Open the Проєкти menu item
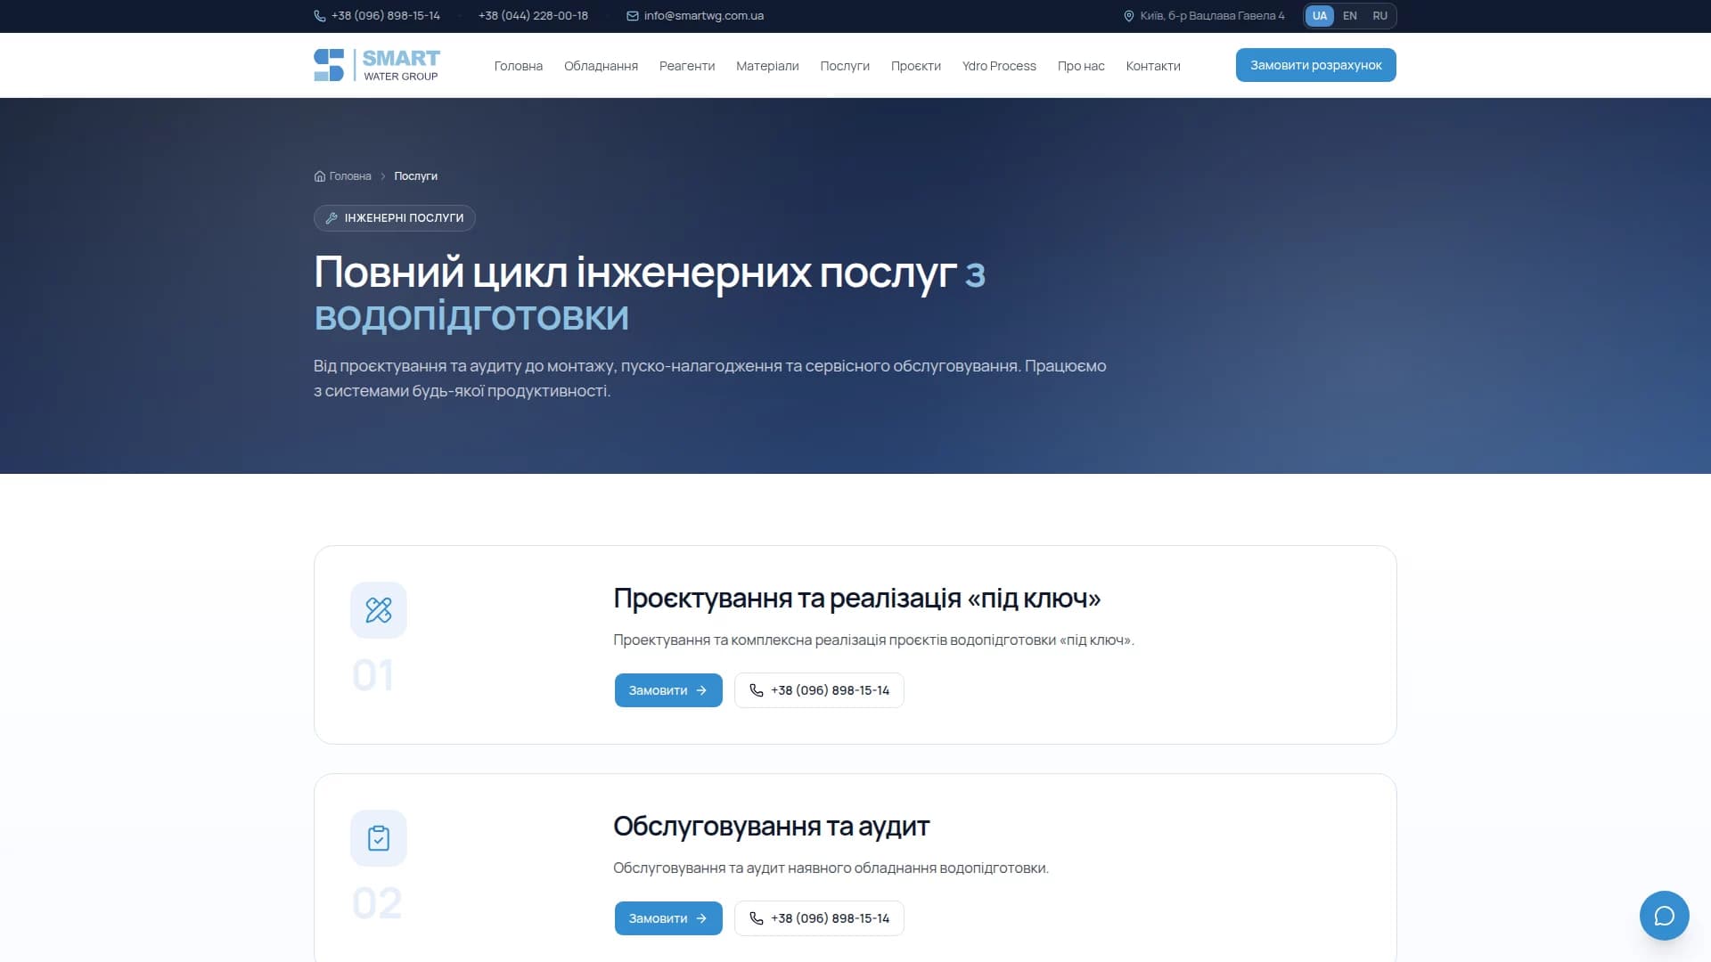 tap(916, 66)
